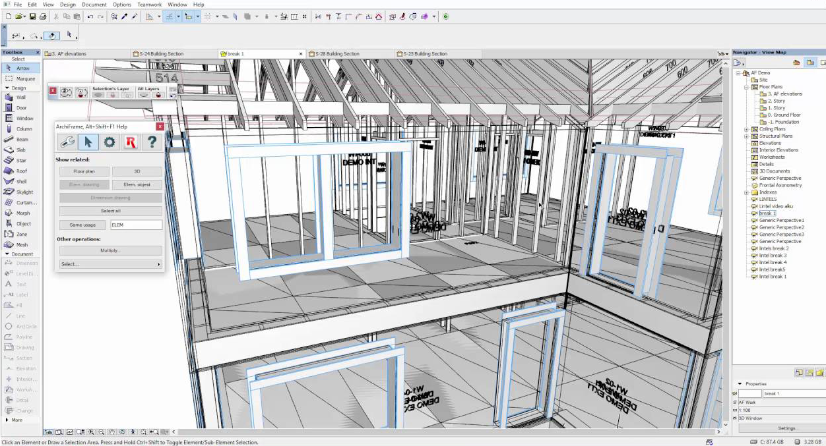Toggle grid snap button in toolbar
Image resolution: width=826 pixels, height=446 pixels.
[x=208, y=16]
